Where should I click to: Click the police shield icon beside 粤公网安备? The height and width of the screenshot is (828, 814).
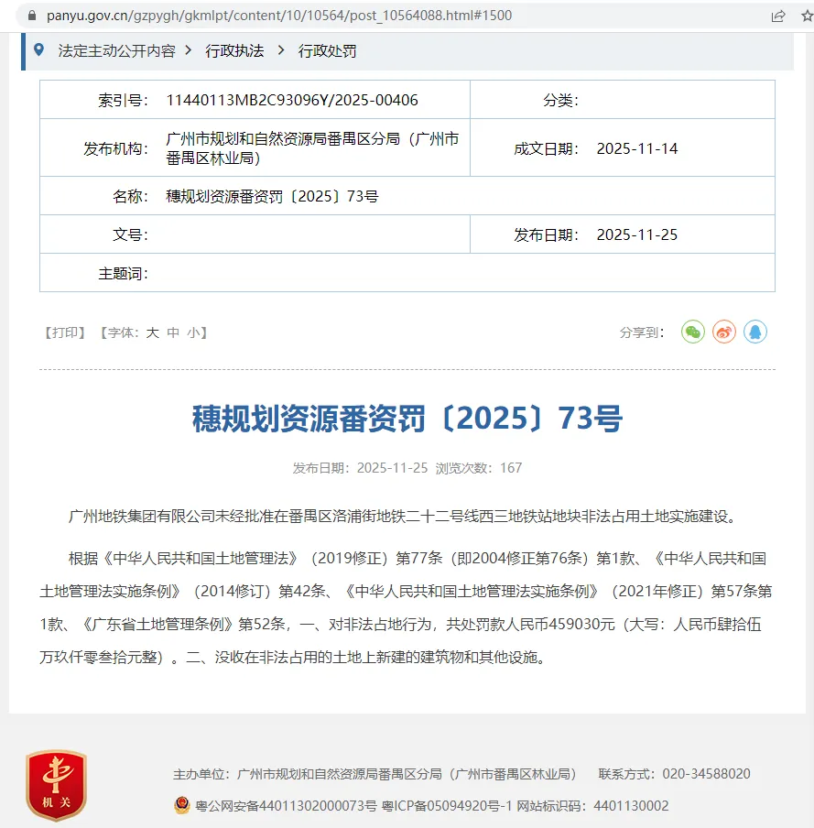(x=182, y=805)
